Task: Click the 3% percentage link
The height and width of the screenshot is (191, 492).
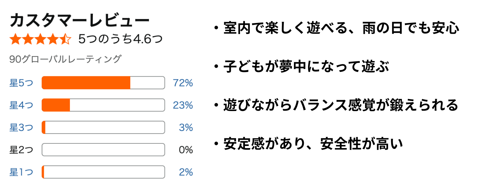Action: coord(186,128)
